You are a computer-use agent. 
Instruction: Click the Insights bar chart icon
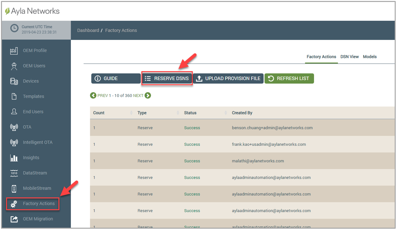[x=14, y=158]
